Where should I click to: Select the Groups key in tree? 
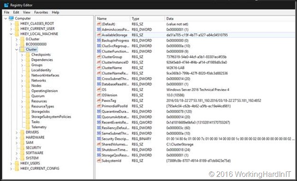coord(37,65)
